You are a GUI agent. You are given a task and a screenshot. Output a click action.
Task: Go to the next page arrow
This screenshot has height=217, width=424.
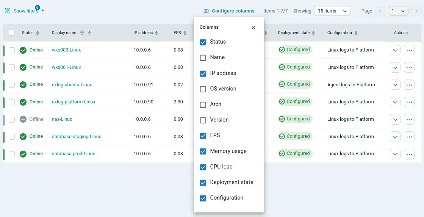416,11
